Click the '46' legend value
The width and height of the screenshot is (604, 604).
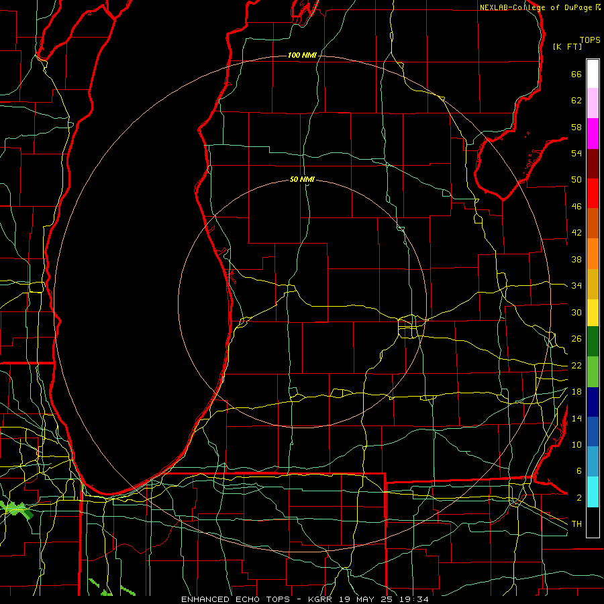(x=576, y=207)
